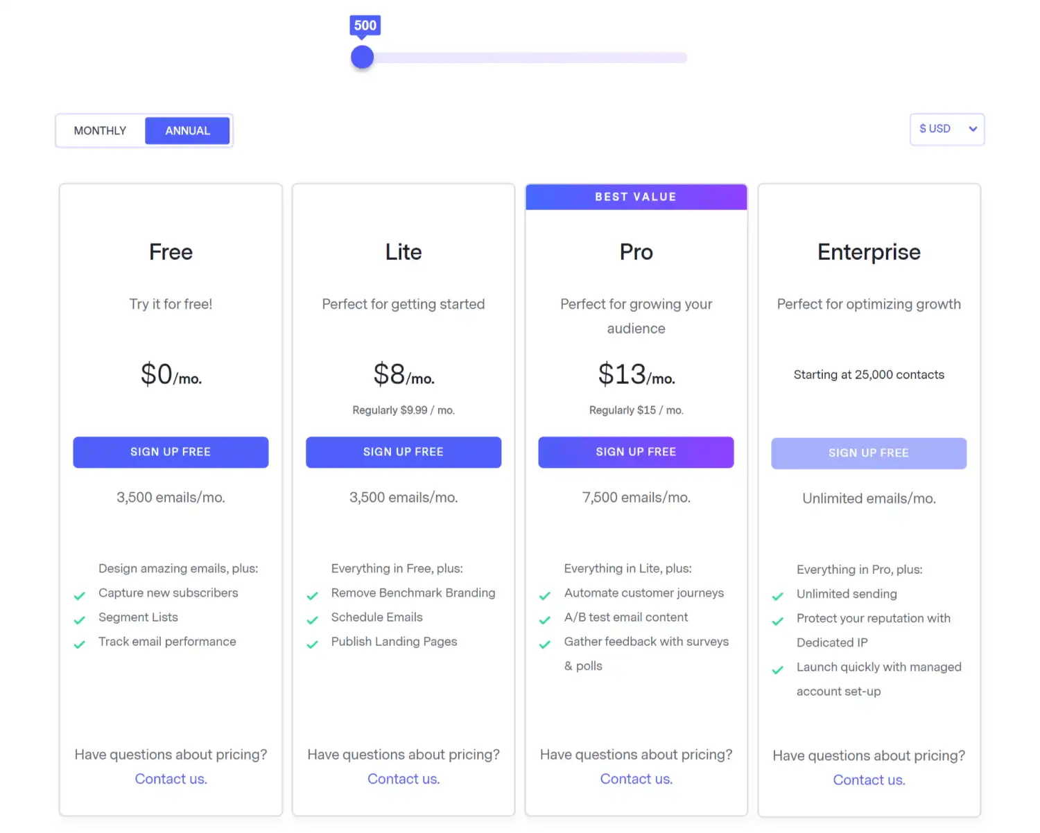Screen dimensions: 1040x833
Task: Click checkmark beside Unlimited sending
Action: (778, 597)
